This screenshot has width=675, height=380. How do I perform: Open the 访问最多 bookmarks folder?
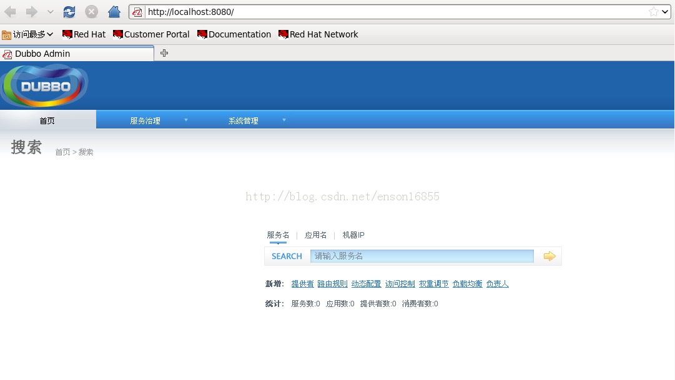27,34
